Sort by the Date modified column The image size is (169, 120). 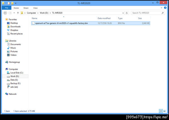[104, 18]
